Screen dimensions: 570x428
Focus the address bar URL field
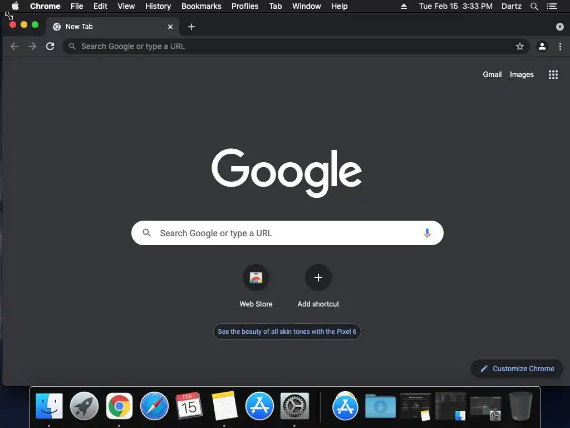click(x=296, y=46)
